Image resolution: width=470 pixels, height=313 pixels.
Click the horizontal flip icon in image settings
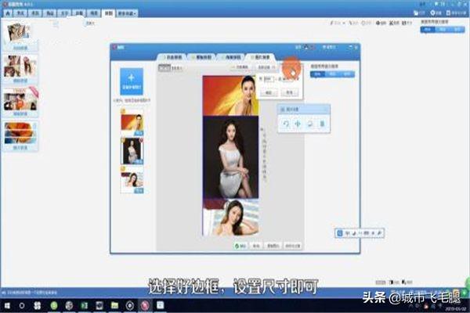point(298,124)
